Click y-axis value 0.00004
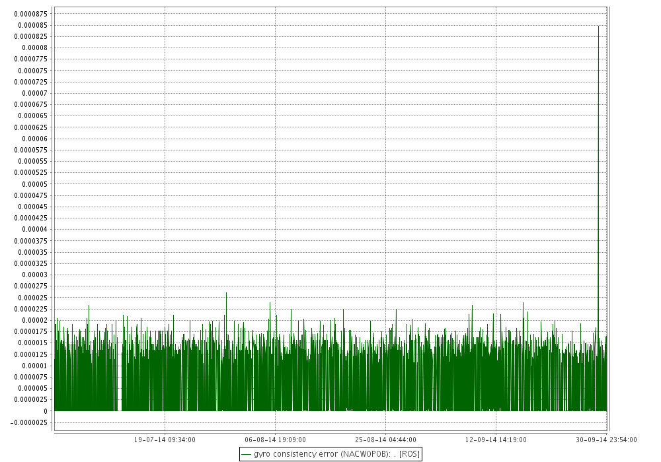Screen dimensions: 661x462 35,229
